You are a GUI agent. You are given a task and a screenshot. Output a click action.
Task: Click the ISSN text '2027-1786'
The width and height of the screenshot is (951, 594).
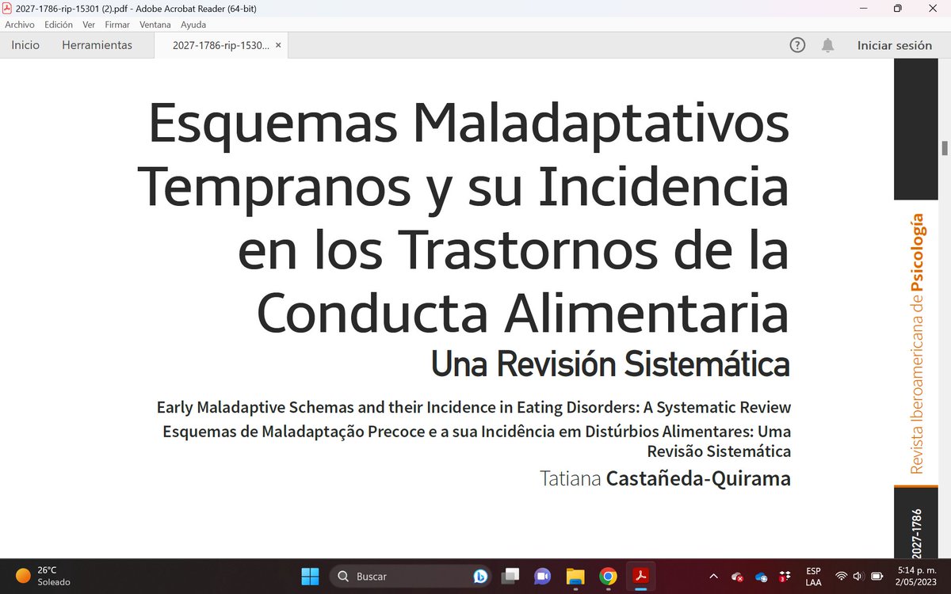tap(917, 532)
